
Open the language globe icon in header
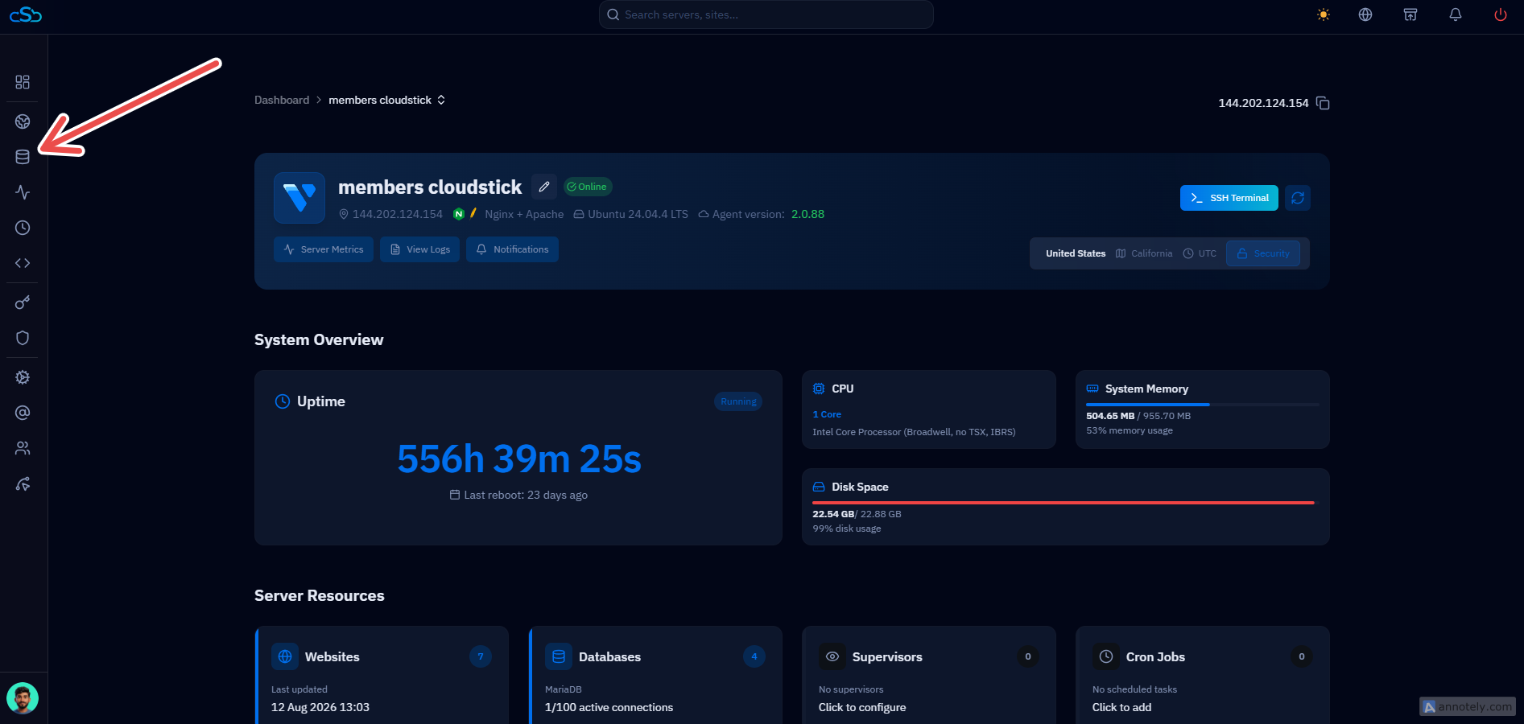(x=1365, y=14)
